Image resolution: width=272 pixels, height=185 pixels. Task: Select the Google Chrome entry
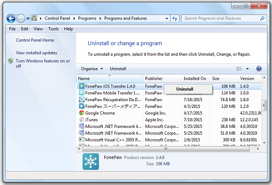(x=100, y=113)
